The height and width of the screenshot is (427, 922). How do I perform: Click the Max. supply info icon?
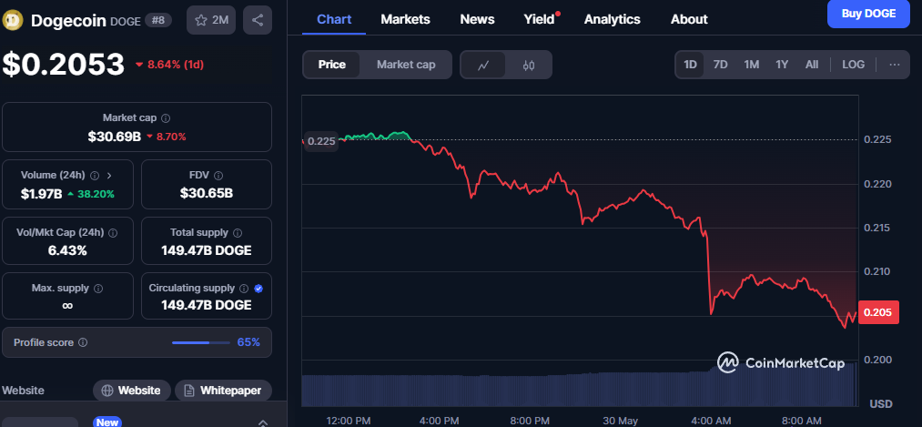[x=98, y=289]
